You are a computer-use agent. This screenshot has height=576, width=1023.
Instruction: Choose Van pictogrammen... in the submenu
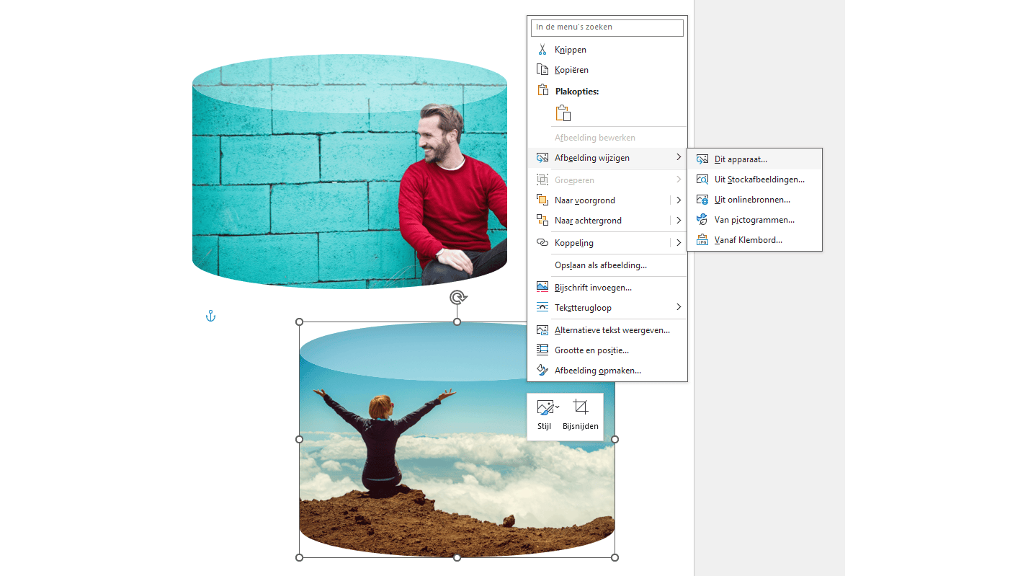(x=754, y=220)
